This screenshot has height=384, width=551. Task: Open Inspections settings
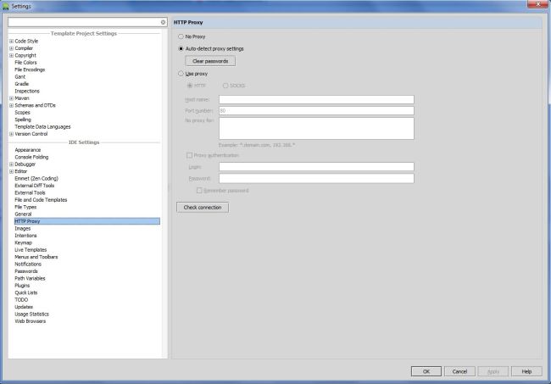click(27, 91)
